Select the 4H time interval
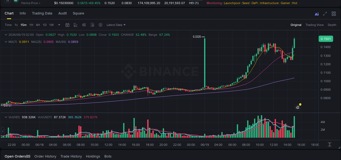The image size is (341, 160). [x=38, y=25]
